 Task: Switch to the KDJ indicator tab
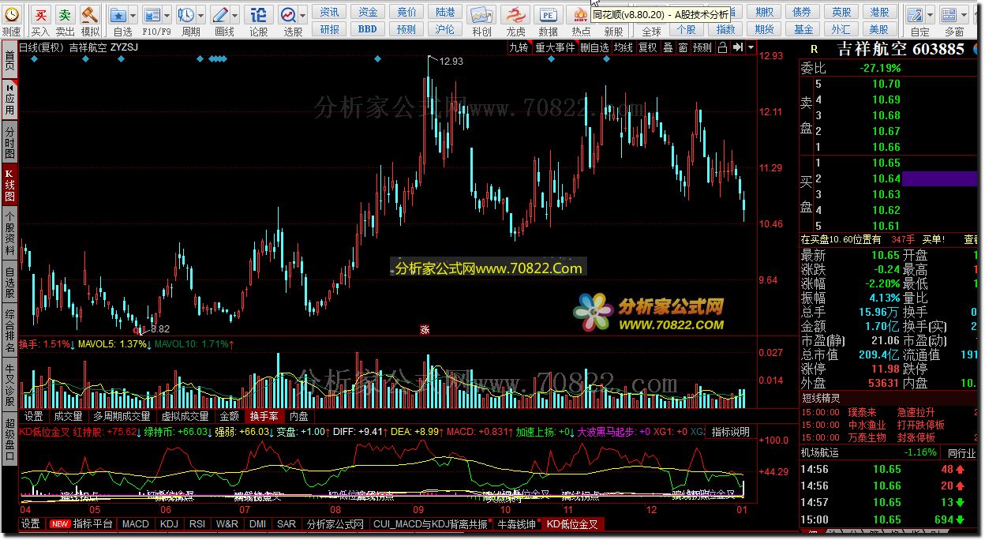[x=169, y=524]
